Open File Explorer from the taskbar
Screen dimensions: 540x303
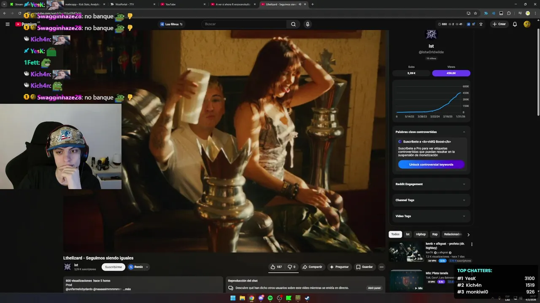[x=242, y=298]
